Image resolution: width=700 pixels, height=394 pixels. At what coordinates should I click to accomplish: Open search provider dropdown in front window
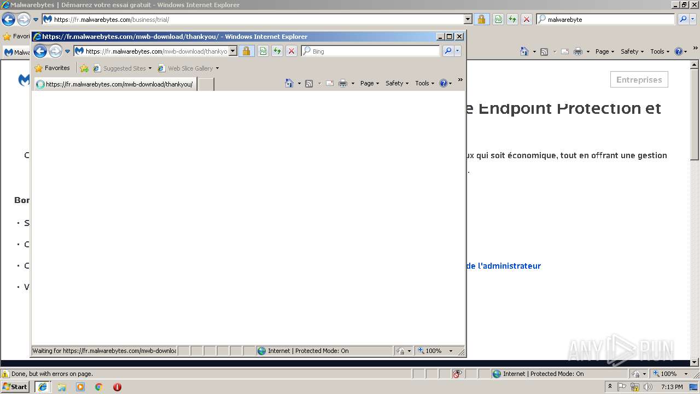(x=458, y=51)
